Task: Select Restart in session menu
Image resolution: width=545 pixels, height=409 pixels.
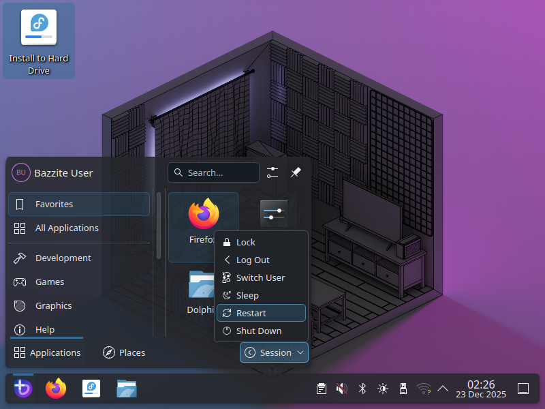Action: (x=261, y=314)
